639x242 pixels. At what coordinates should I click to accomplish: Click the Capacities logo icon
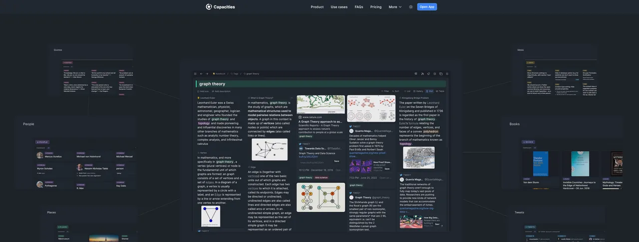pyautogui.click(x=209, y=6)
